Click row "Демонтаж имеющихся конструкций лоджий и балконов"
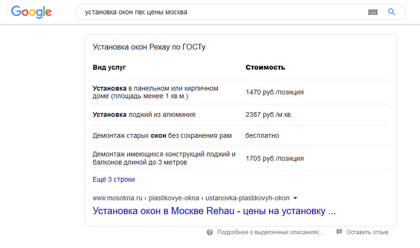This screenshot has height=248, width=420. click(x=241, y=158)
